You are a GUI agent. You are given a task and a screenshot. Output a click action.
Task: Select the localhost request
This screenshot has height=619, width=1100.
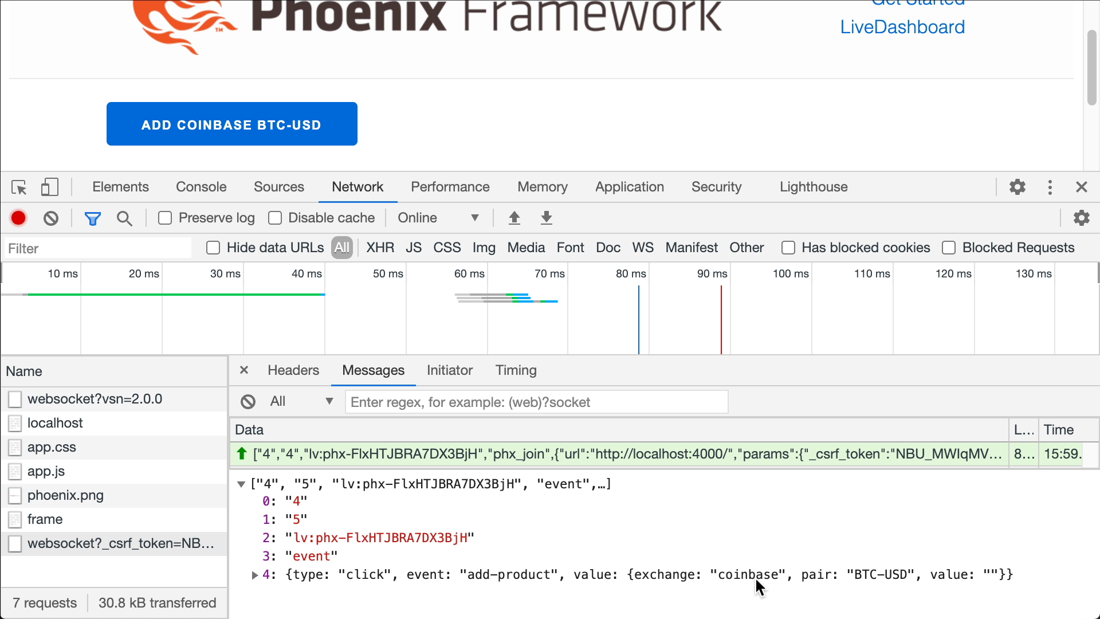click(114, 423)
